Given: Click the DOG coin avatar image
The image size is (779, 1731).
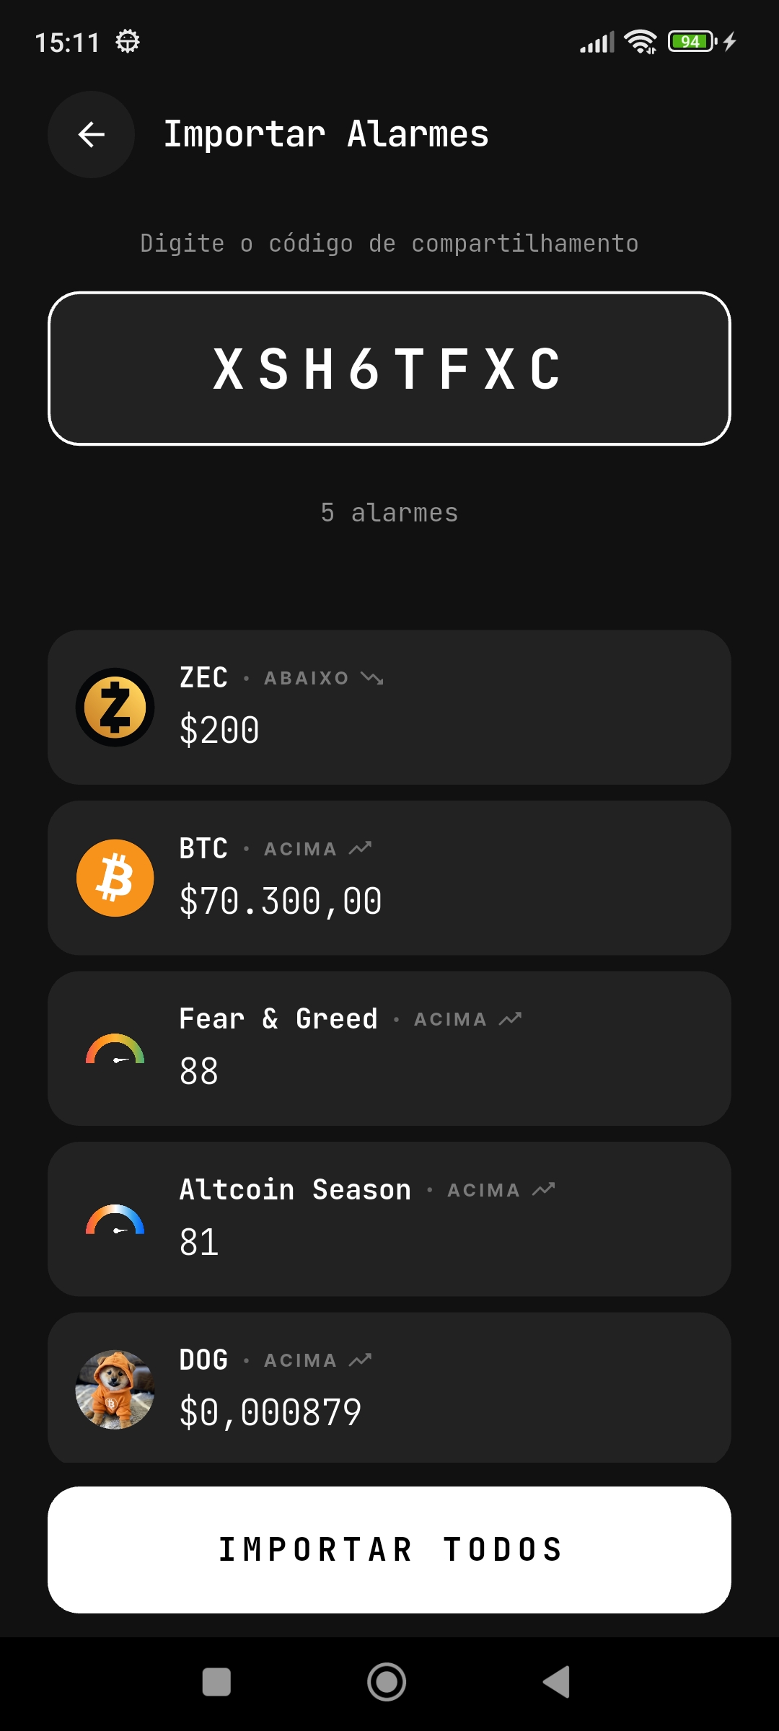Looking at the screenshot, I should [x=115, y=1389].
